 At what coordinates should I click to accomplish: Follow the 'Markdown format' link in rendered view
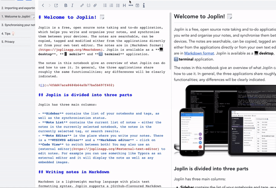(199, 53)
